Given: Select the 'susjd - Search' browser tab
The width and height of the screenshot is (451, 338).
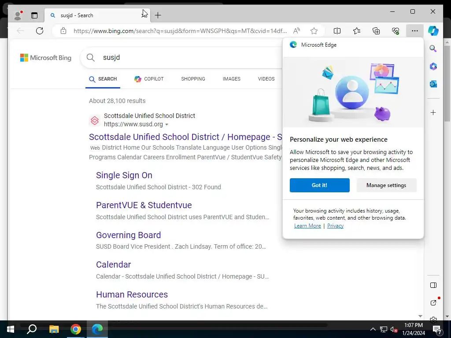Looking at the screenshot, I should point(97,15).
